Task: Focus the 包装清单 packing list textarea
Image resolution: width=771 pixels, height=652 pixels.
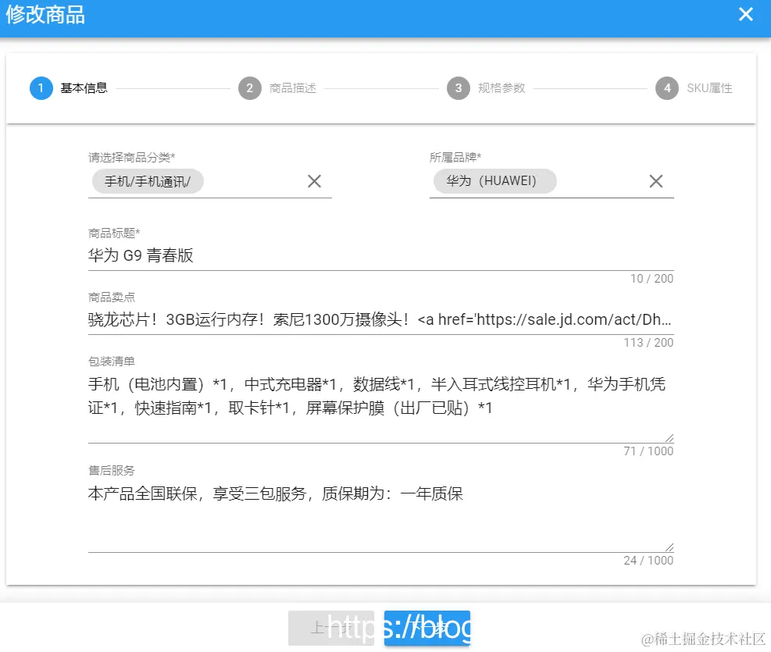Action: coord(381,406)
